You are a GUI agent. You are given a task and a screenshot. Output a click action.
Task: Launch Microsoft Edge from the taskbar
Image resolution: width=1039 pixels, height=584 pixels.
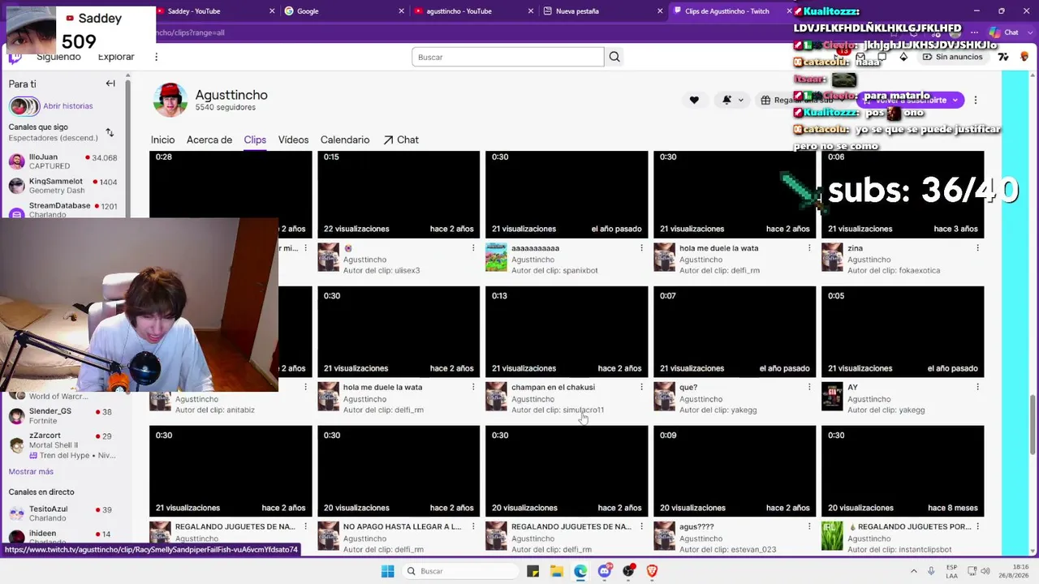[x=580, y=571]
